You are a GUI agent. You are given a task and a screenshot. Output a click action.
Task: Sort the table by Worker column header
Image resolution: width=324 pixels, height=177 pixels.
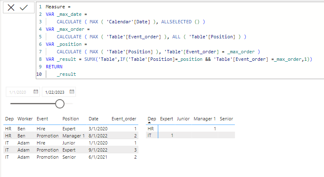pos(25,119)
